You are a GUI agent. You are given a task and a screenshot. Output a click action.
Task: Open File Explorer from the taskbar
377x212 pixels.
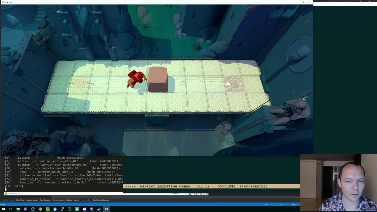pyautogui.click(x=18, y=209)
